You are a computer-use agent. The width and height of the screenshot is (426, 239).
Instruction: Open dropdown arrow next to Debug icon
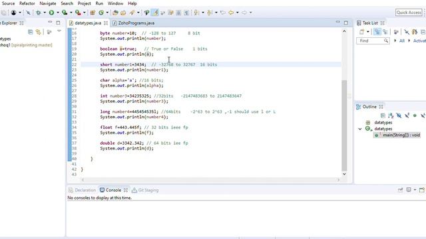pos(45,13)
